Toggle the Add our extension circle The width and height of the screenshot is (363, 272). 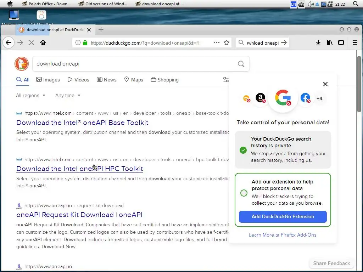pos(244,193)
